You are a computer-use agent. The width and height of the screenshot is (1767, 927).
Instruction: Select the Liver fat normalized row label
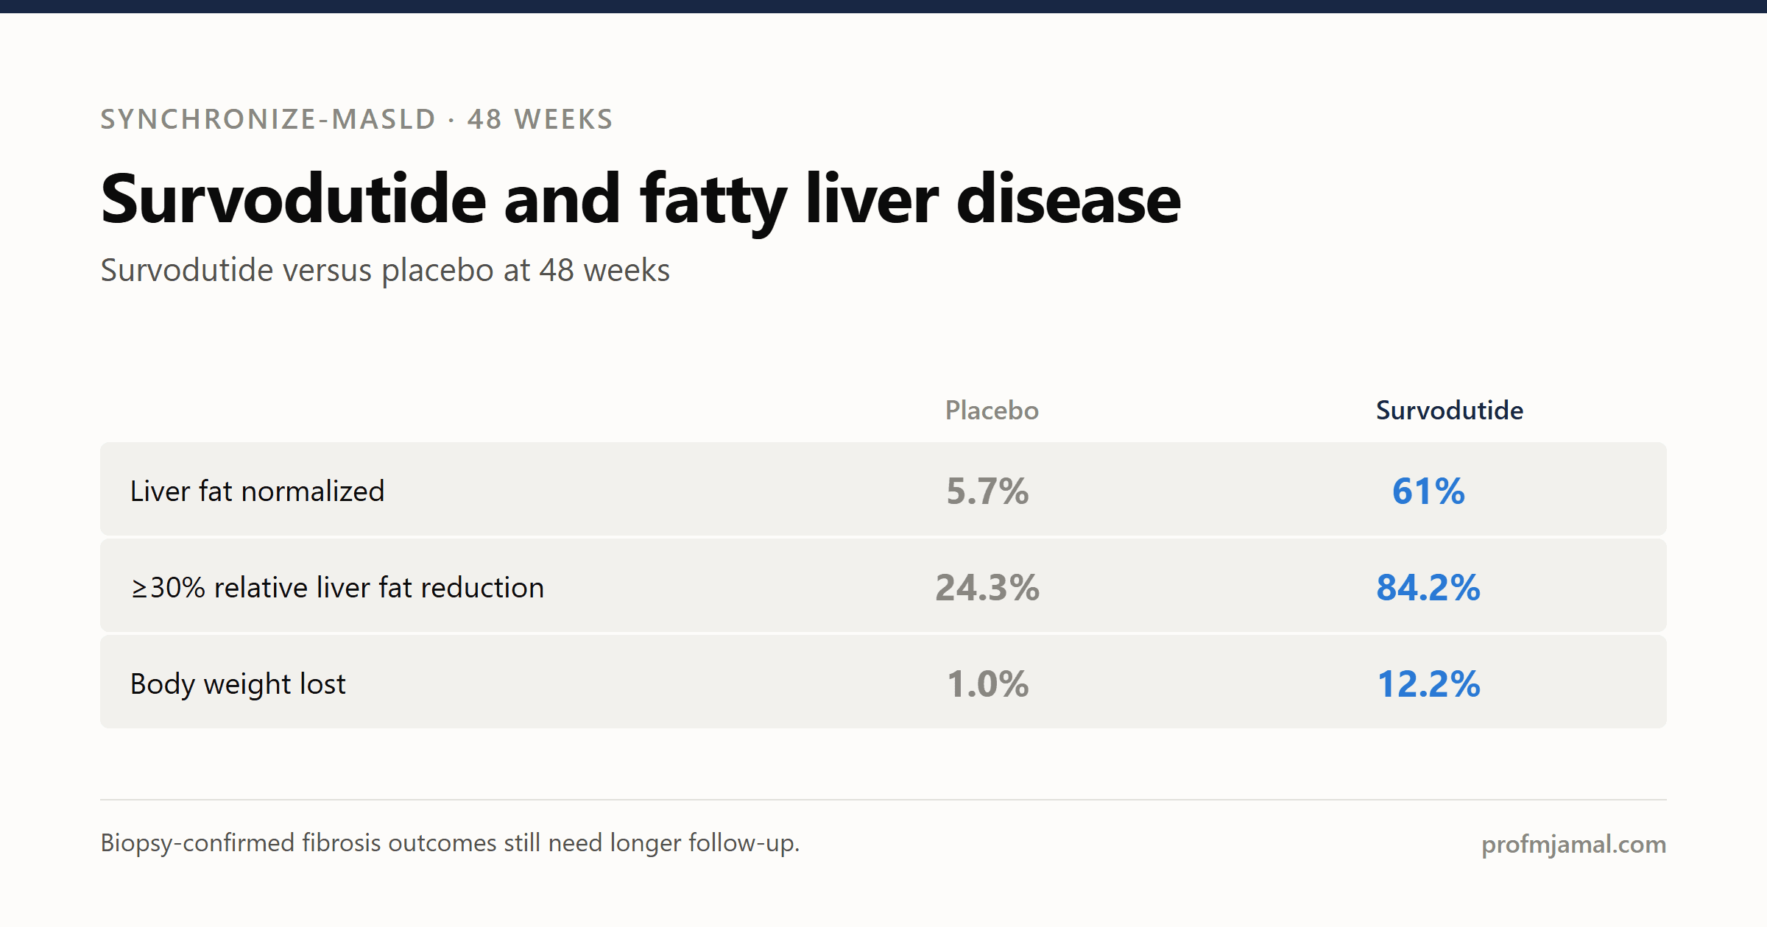(x=257, y=491)
